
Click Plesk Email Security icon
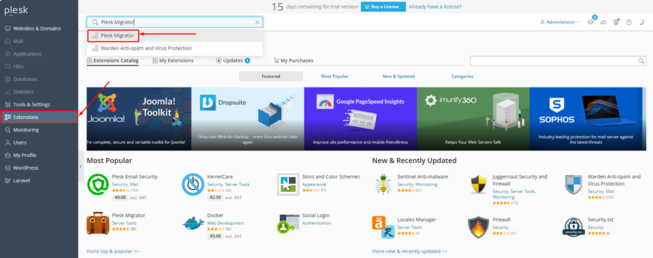[98, 184]
